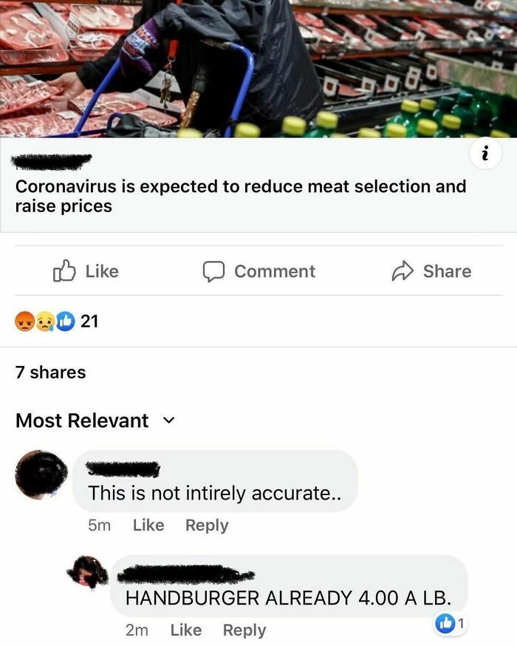Tap the blue like reaction icon
This screenshot has height=646, width=517.
click(x=66, y=322)
